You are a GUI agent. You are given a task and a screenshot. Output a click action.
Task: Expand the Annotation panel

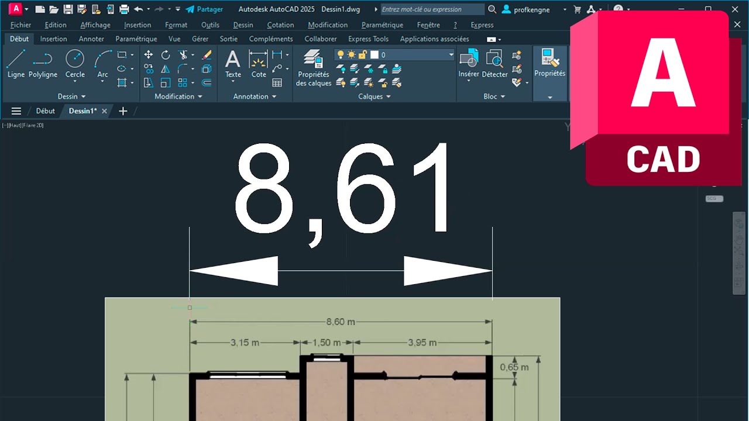tap(255, 96)
